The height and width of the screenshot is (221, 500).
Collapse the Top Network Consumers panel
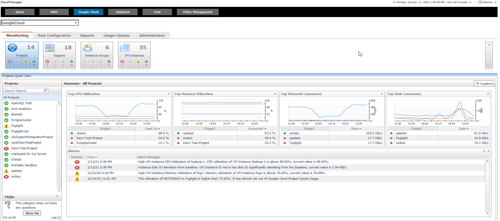click(x=381, y=94)
